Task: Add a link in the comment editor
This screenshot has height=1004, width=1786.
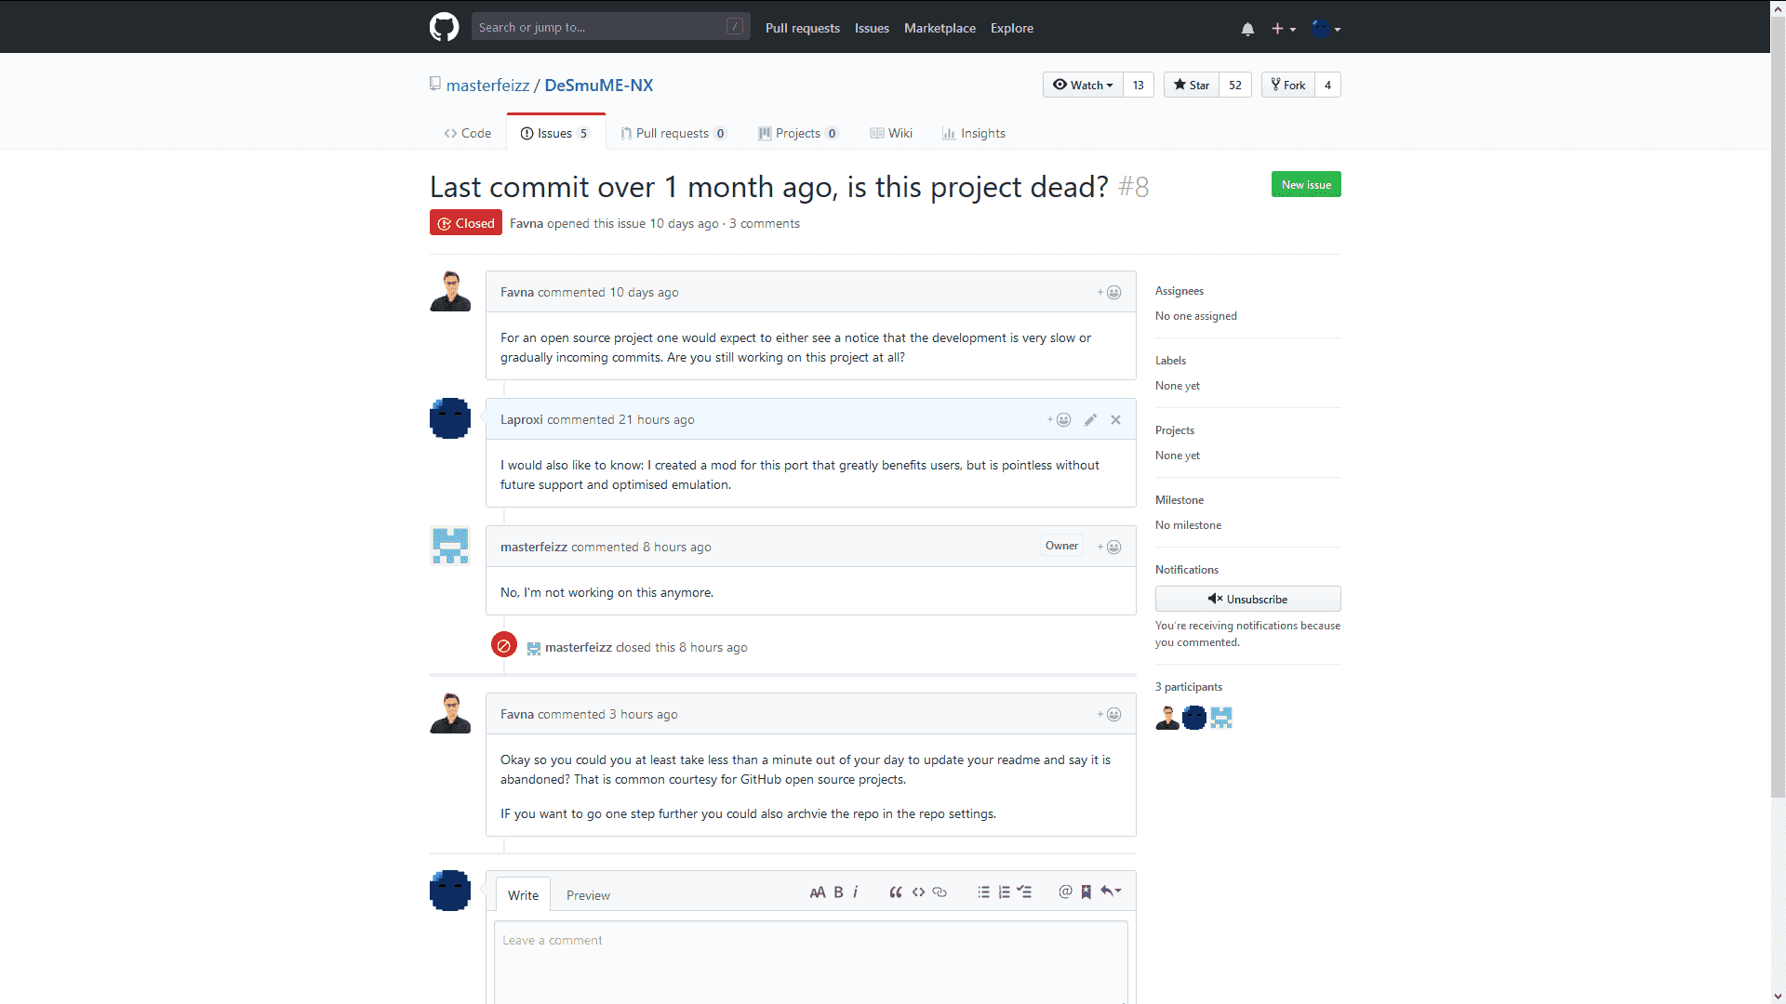Action: tap(940, 892)
